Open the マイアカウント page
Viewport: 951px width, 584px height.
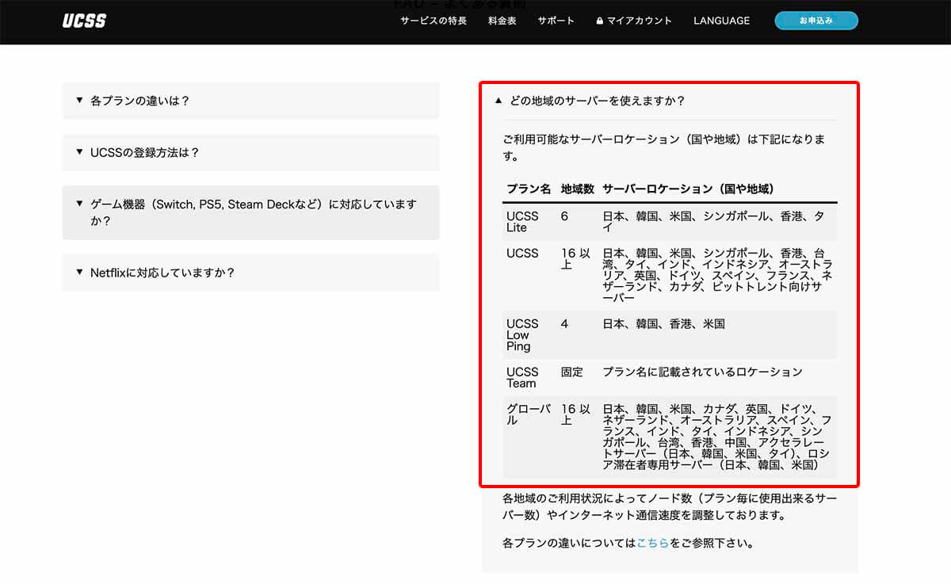coord(638,21)
